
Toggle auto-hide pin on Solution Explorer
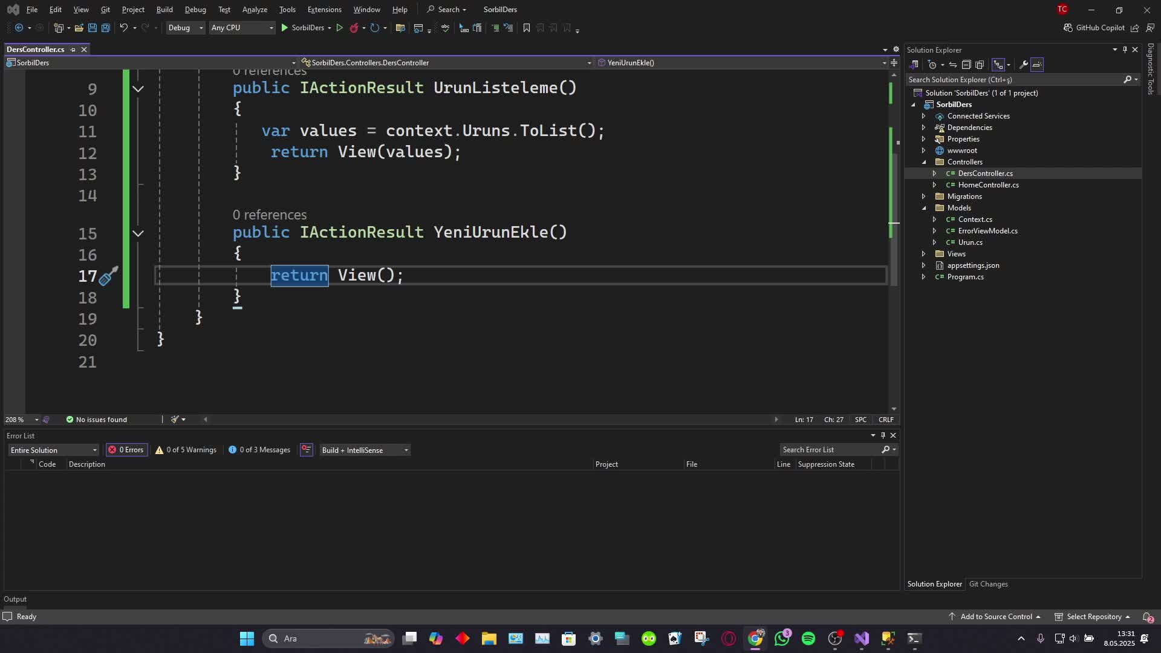pyautogui.click(x=1125, y=50)
